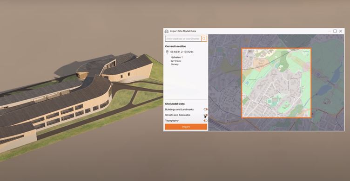
Task: Minimize the Import Site Model Data window
Action: [330, 31]
